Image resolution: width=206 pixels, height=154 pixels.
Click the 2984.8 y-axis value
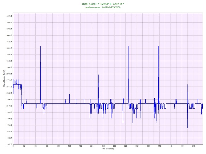coord(9,67)
